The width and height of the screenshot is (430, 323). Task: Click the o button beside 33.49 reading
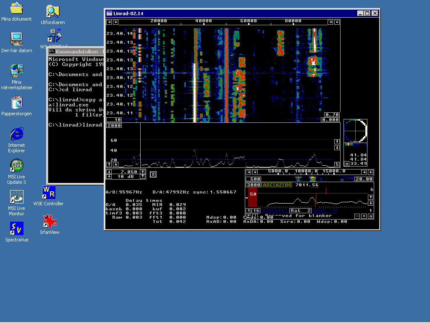tap(346, 164)
